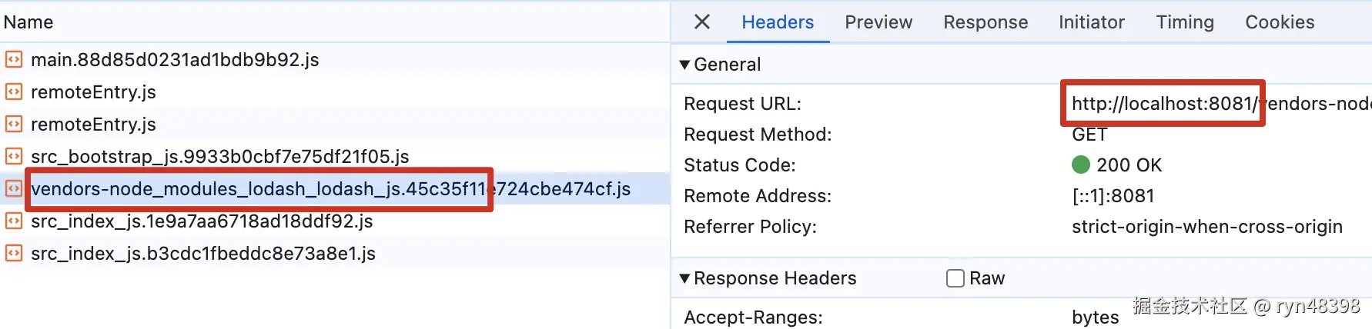The image size is (1372, 329).
Task: Switch to the Preview tab
Action: [878, 22]
